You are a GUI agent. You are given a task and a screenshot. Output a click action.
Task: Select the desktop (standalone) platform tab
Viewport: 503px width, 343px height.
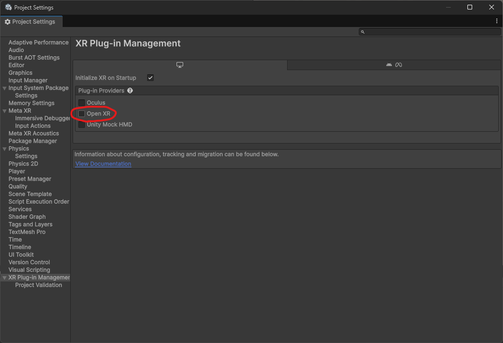pos(180,65)
